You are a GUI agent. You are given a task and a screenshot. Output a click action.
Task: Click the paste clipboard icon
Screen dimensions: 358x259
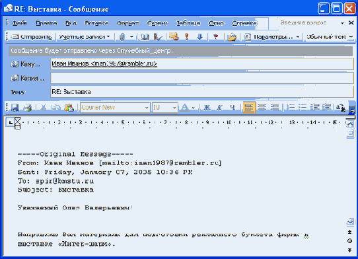pos(69,107)
